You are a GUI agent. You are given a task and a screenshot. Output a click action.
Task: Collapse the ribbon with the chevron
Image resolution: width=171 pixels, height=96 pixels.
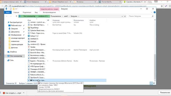click(151, 12)
